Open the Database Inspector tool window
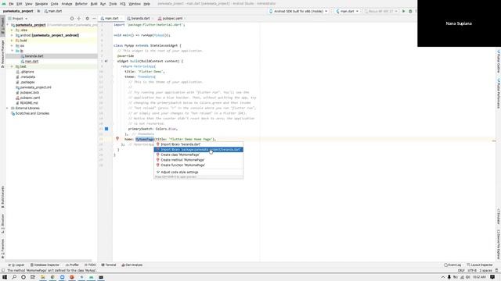This screenshot has width=501, height=281. pos(45,265)
